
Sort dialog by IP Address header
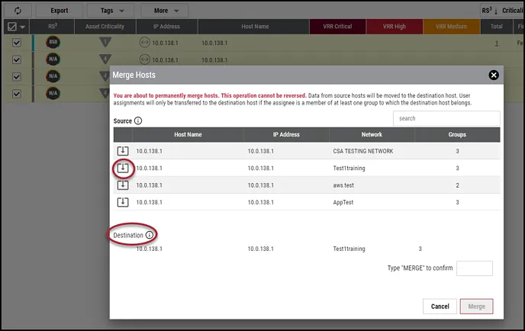click(286, 134)
